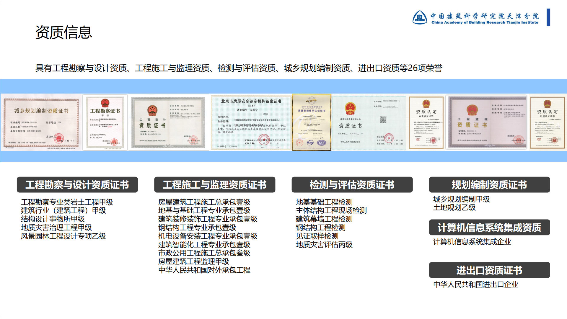The height and width of the screenshot is (319, 567).
Task: Click the blue vertical bar beside the logo
Action: pyautogui.click(x=548, y=17)
